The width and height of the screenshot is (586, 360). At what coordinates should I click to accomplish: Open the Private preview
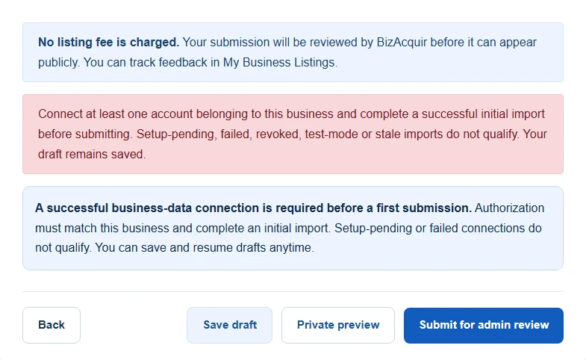coord(338,325)
